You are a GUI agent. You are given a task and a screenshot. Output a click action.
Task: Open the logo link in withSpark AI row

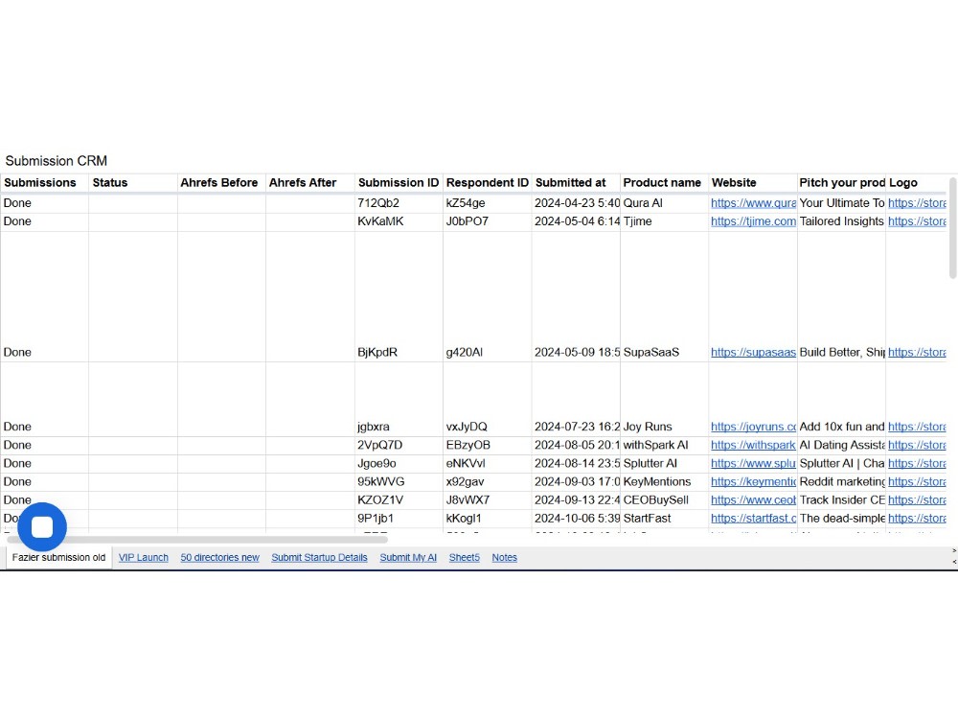[917, 445]
